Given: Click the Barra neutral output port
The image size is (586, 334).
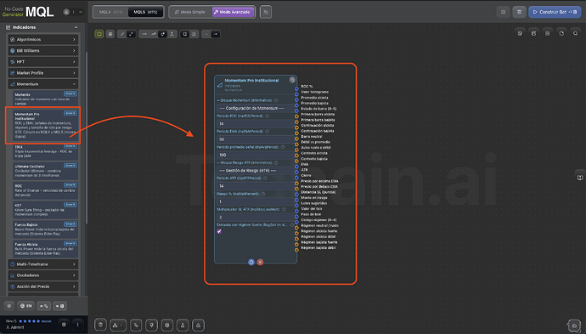Looking at the screenshot, I should click(x=296, y=139).
